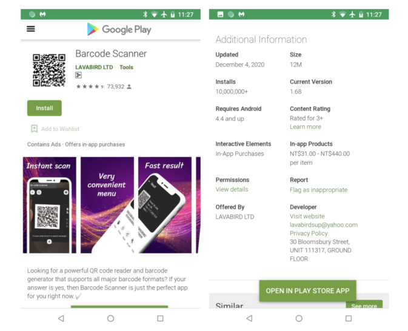Tap Home navigation button on right phone
Screen dimensions: 408x331
coord(299,318)
